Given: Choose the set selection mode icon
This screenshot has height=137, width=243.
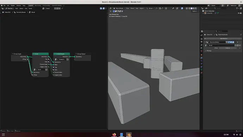Looking at the screenshot, I should click(114, 11).
